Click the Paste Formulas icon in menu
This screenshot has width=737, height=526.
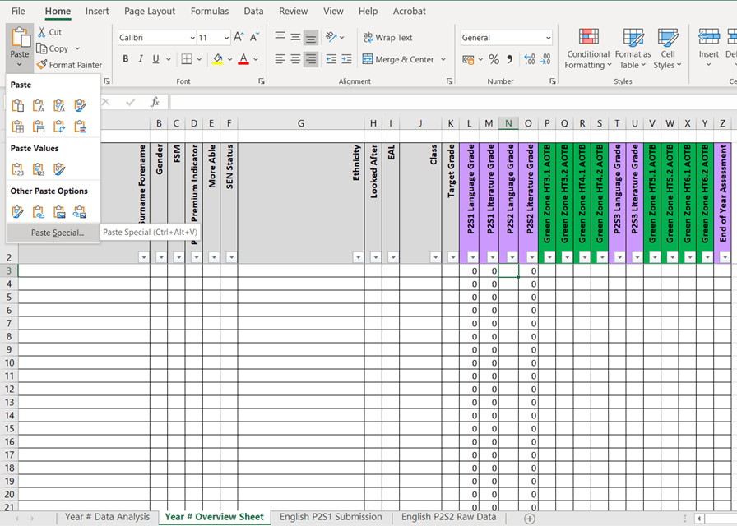(x=39, y=105)
